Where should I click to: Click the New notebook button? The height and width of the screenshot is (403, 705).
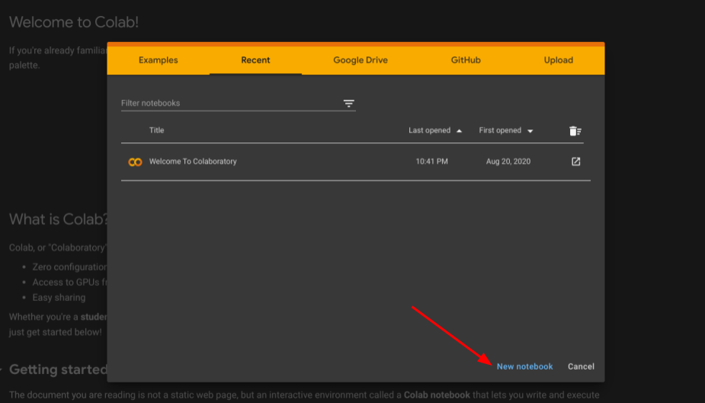click(x=524, y=366)
